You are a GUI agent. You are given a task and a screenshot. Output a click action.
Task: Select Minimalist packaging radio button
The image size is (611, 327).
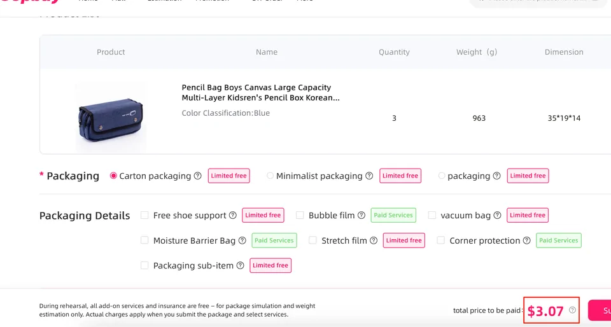pyautogui.click(x=270, y=176)
